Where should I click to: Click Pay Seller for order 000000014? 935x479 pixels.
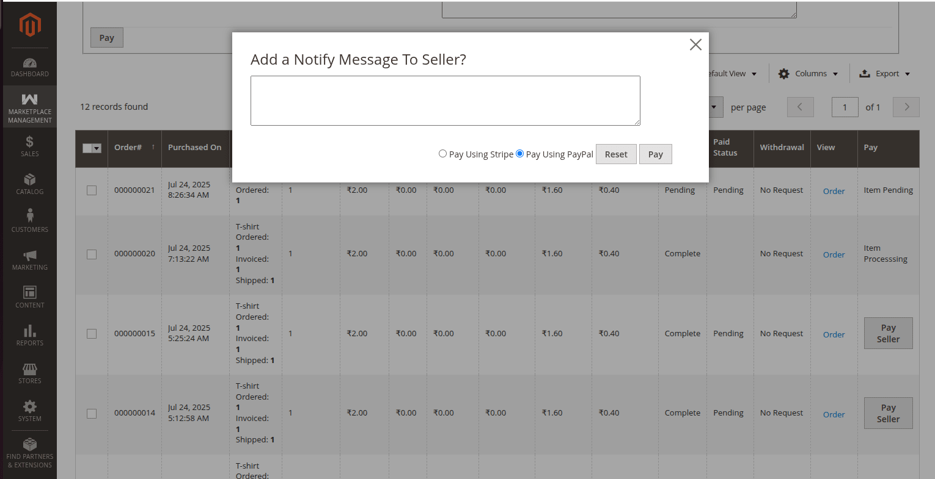pyautogui.click(x=888, y=413)
